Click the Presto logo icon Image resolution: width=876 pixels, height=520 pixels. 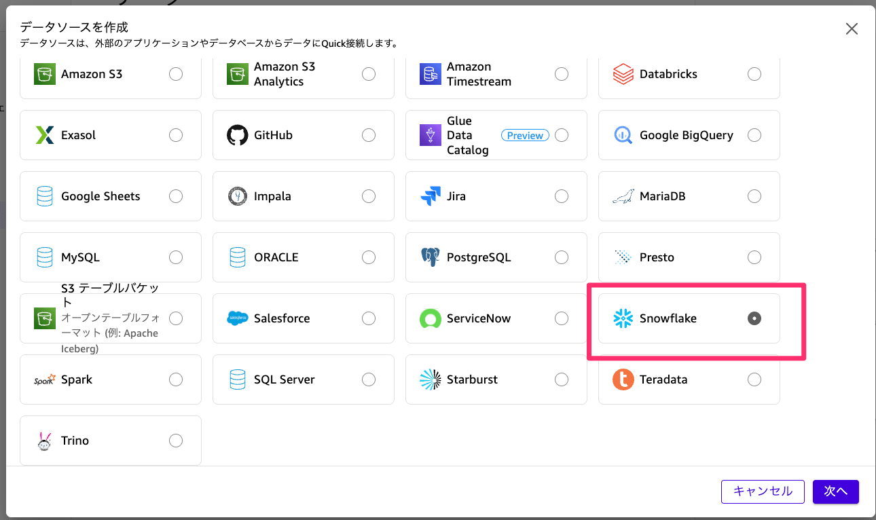point(623,257)
